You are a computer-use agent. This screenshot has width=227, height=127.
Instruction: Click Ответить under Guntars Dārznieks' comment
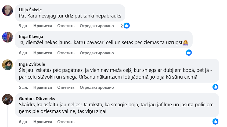coord(66,122)
